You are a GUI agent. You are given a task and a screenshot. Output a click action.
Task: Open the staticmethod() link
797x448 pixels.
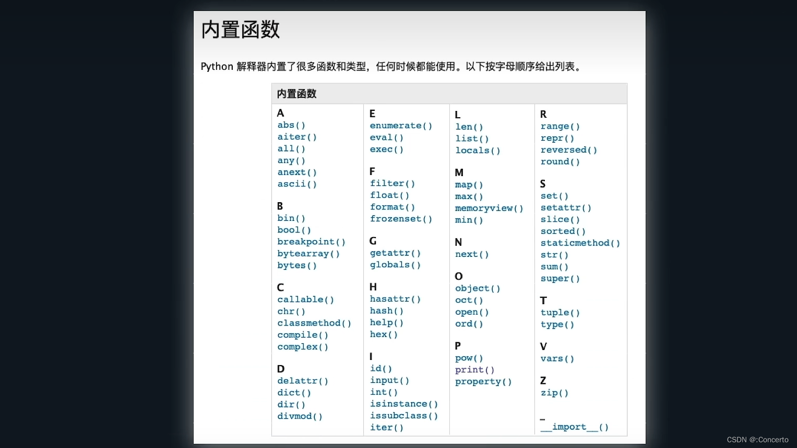pos(580,243)
